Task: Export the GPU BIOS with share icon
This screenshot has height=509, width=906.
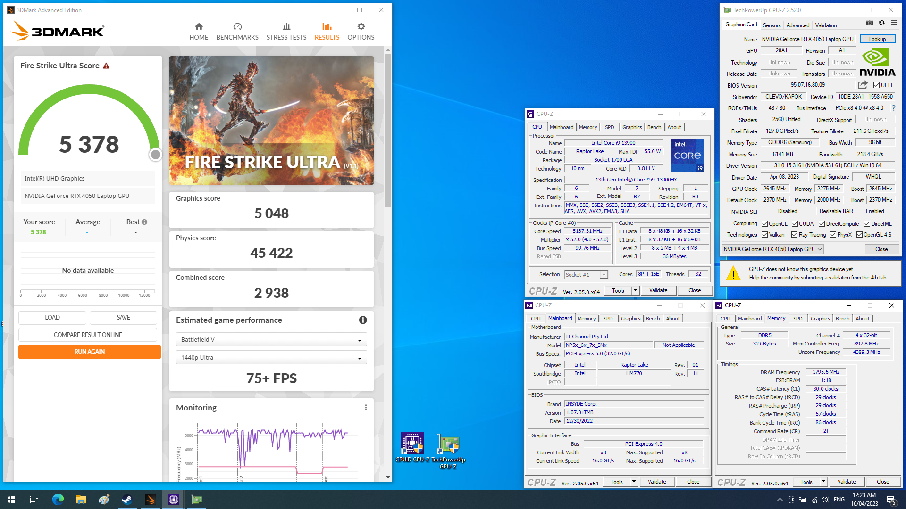Action: pos(863,85)
